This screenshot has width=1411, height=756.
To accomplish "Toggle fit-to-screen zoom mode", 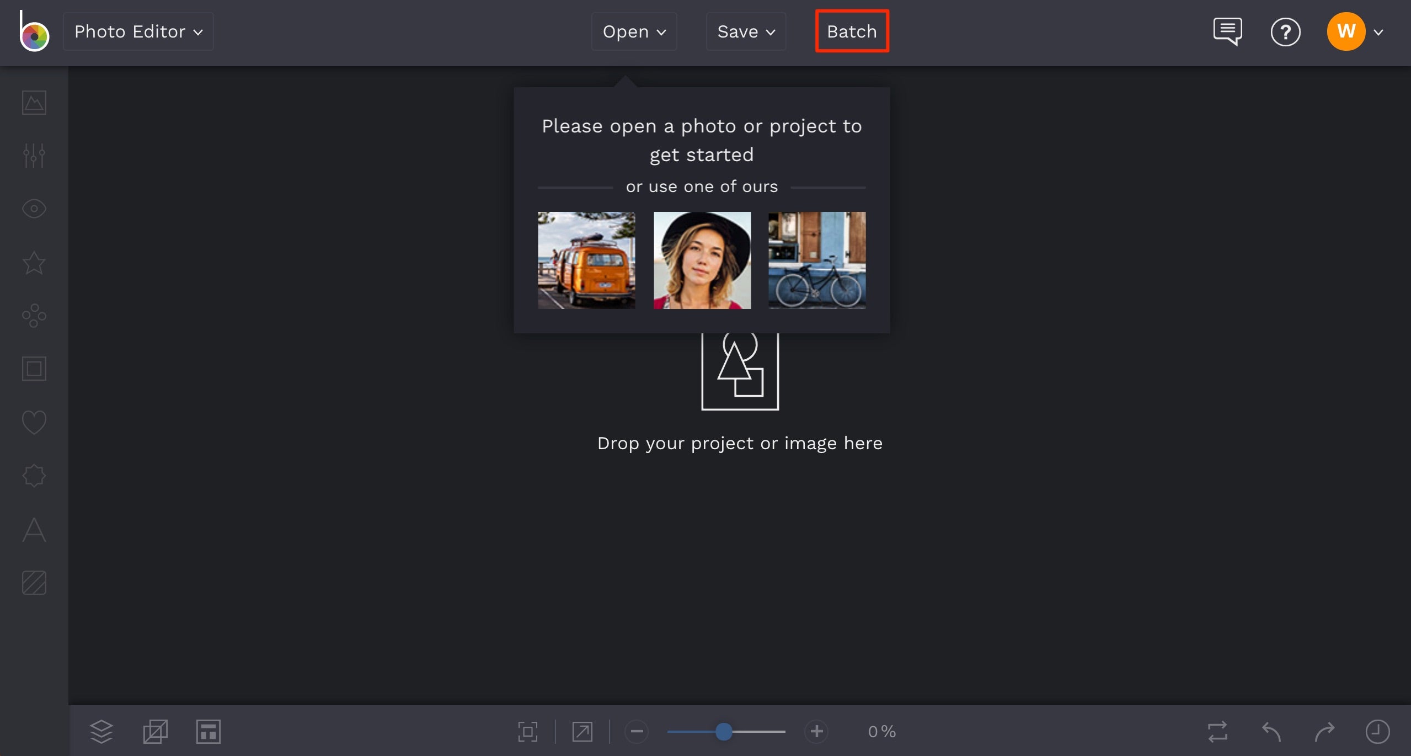I will click(x=527, y=731).
